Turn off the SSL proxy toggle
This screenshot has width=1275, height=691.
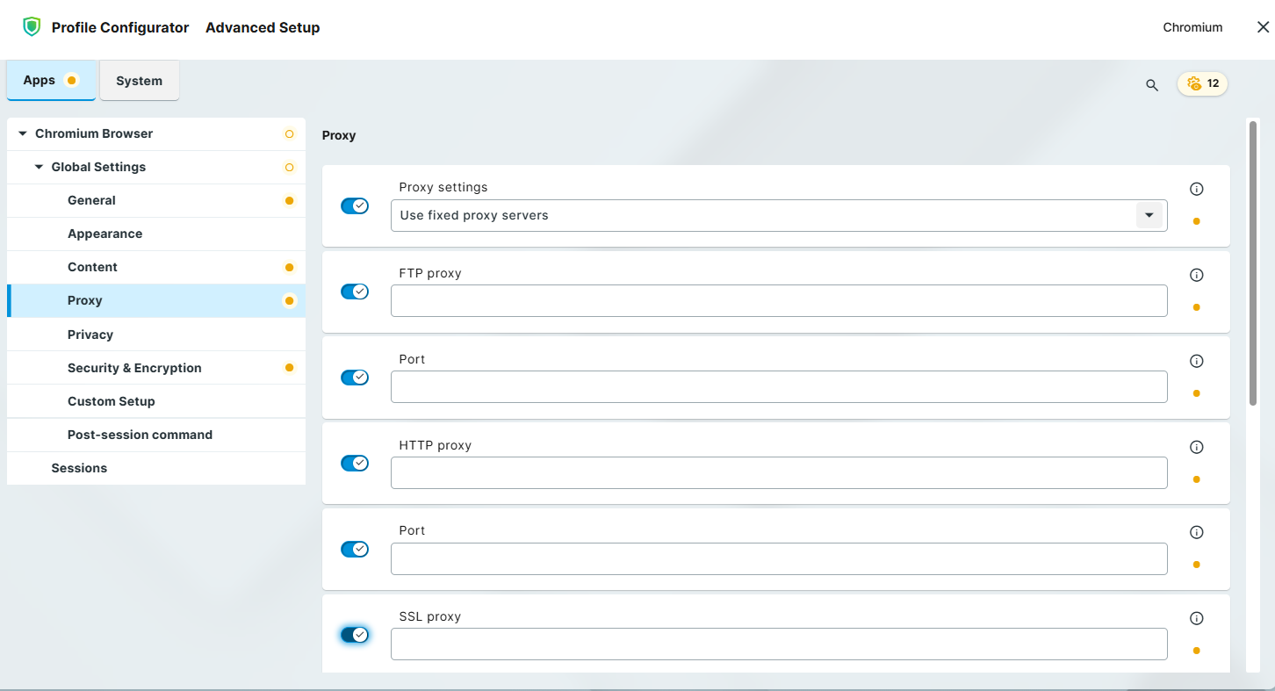(355, 635)
